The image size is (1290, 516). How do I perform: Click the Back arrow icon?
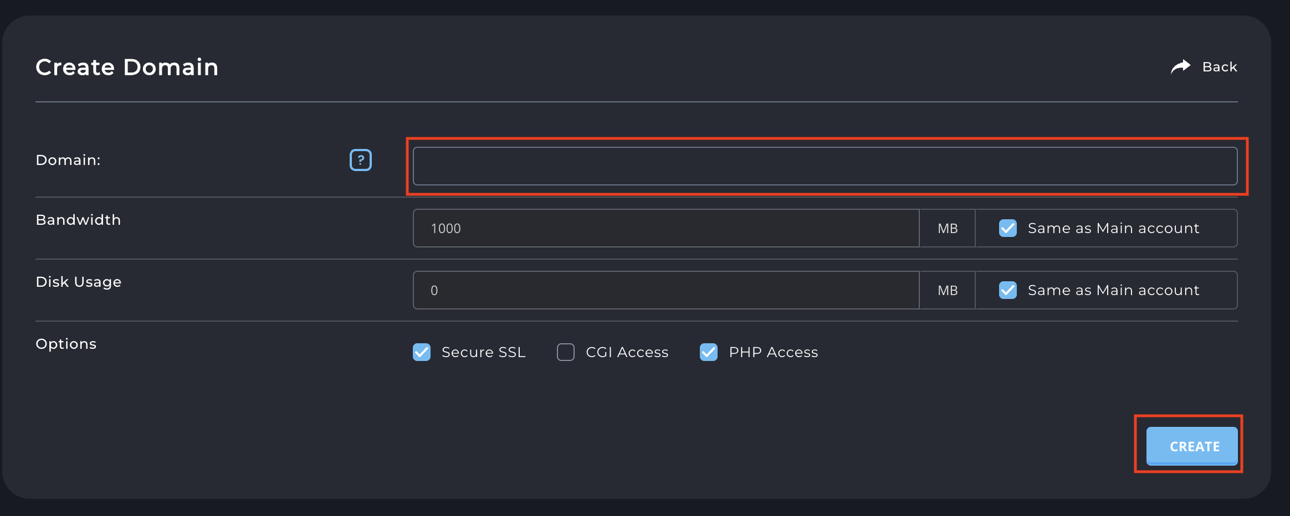point(1180,66)
